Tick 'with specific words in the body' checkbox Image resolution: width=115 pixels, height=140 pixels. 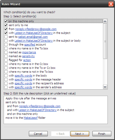coord(6,76)
